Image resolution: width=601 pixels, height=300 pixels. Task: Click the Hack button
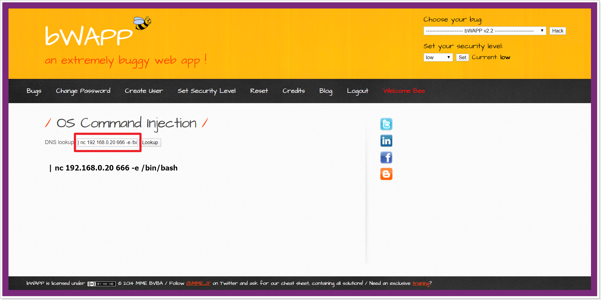coord(557,31)
